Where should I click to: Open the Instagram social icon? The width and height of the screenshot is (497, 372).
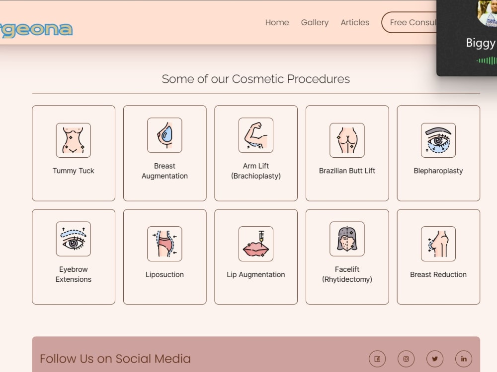pos(406,359)
